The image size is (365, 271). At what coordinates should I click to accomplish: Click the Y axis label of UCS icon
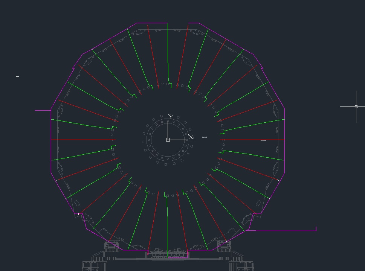tap(171, 117)
